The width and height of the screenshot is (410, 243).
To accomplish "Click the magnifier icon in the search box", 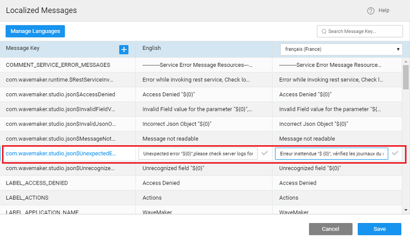I will point(324,31).
